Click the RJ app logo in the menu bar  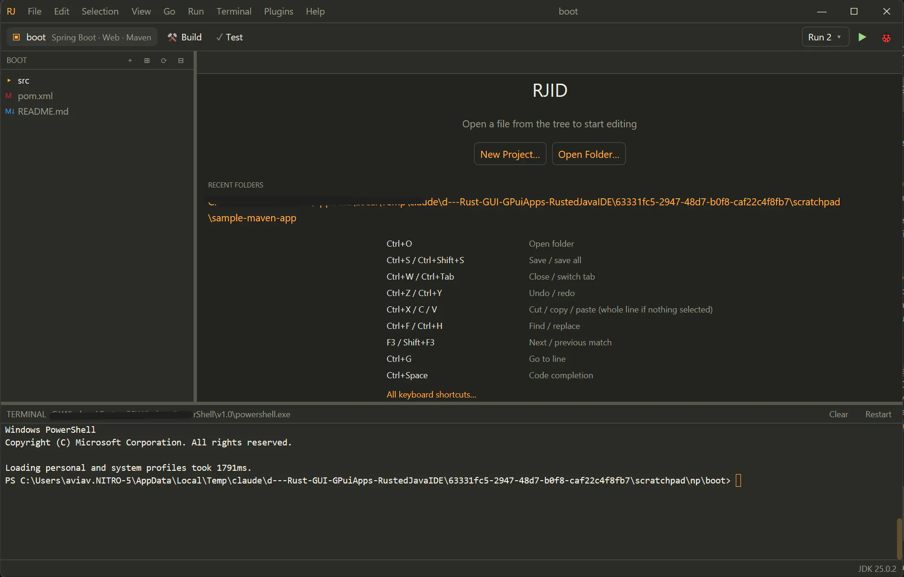coord(11,11)
